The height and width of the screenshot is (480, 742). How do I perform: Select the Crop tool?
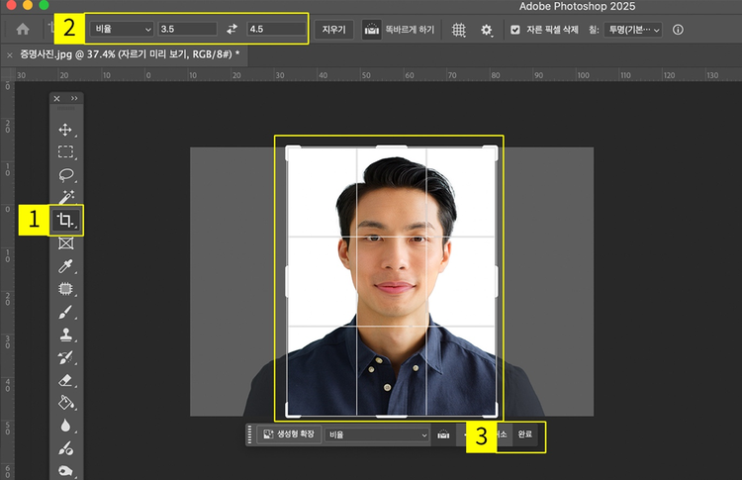click(x=66, y=220)
